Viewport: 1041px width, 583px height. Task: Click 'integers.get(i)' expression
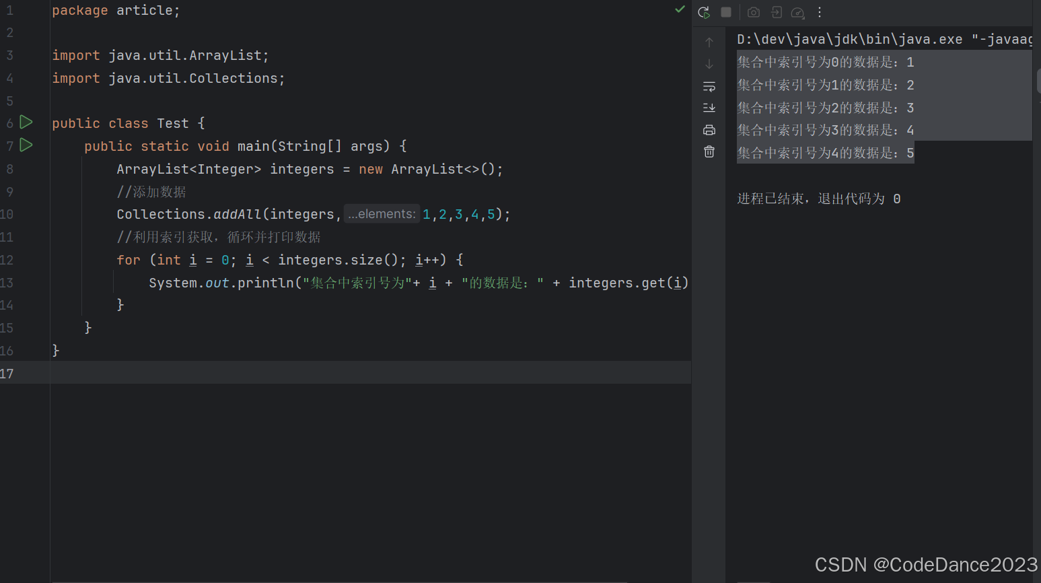coord(629,283)
